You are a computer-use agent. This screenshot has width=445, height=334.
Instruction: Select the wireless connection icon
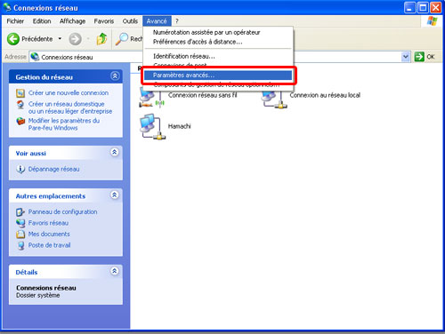(151, 98)
